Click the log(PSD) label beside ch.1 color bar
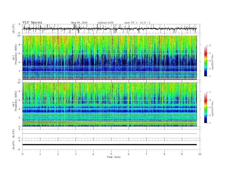Viewport: 225px width, 173px height. pos(213,62)
